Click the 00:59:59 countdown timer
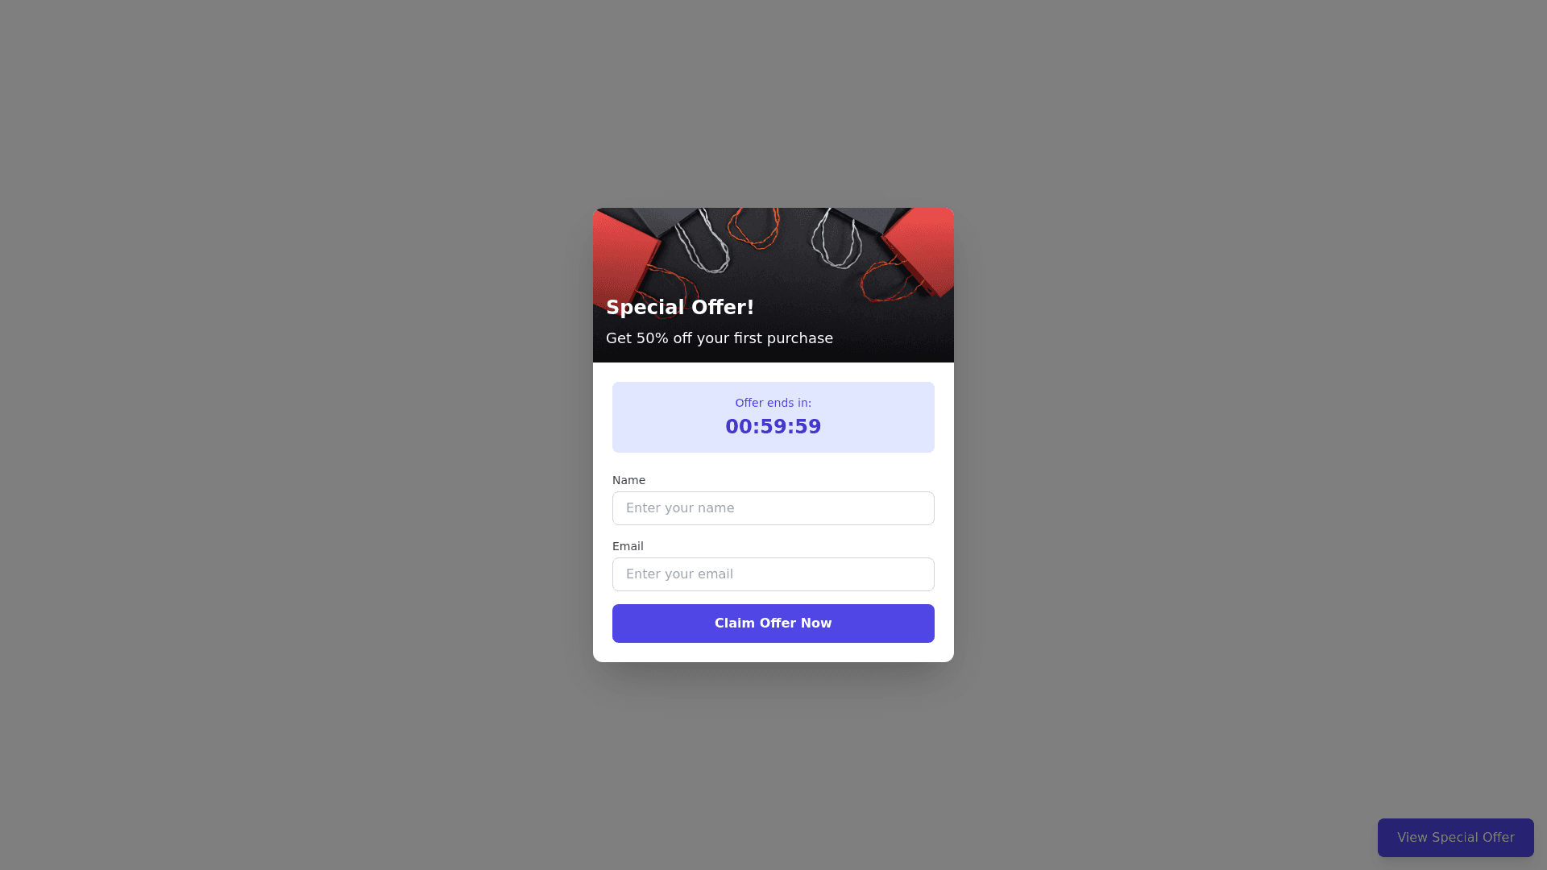1547x870 pixels. click(x=773, y=427)
